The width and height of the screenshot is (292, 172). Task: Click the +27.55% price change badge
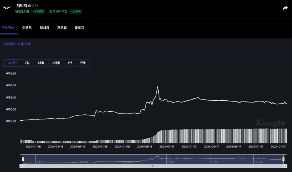39,12
